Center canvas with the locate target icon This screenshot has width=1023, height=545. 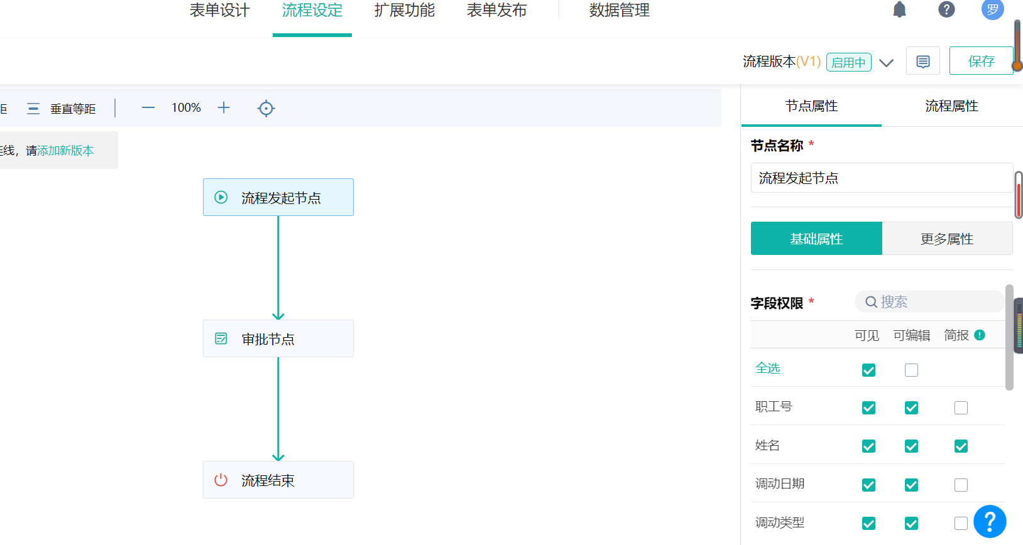(x=266, y=109)
